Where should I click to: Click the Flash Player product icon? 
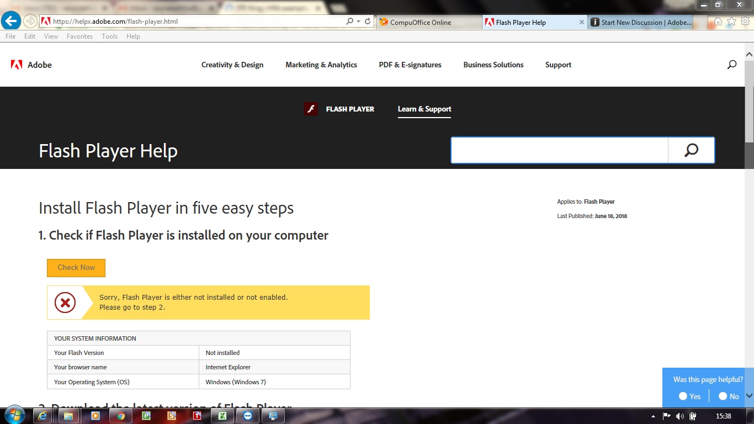(311, 109)
